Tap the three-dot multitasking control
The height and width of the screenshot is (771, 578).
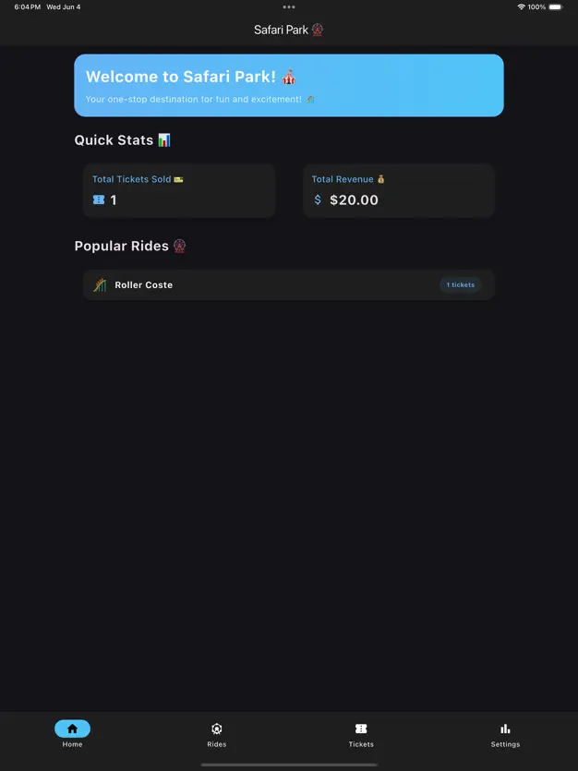pyautogui.click(x=289, y=6)
